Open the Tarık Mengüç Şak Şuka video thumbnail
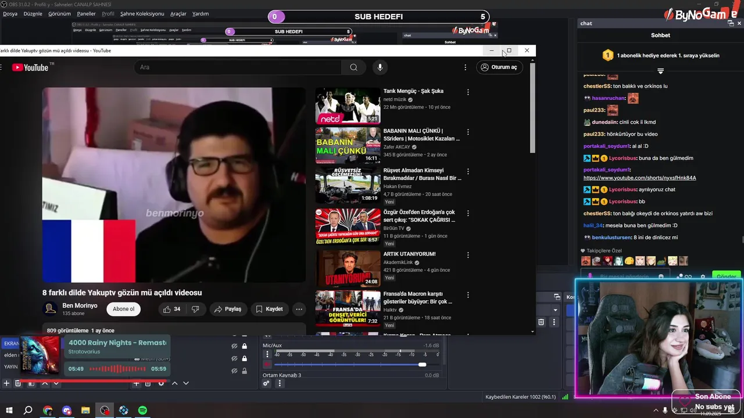The height and width of the screenshot is (418, 744). tap(348, 106)
